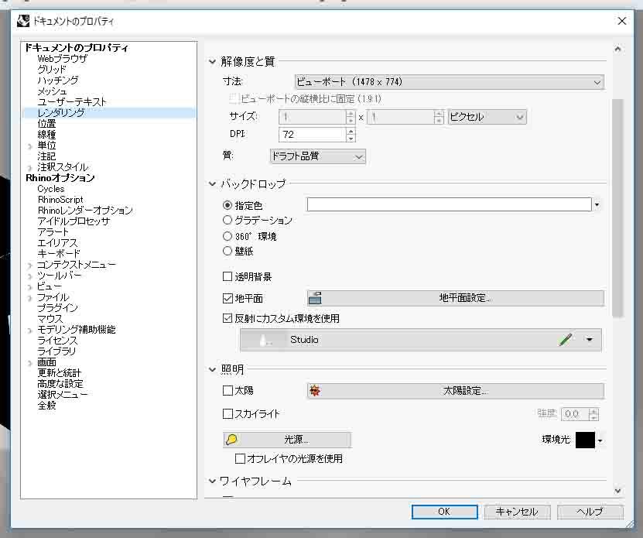This screenshot has width=643, height=538.
Task: Enable the 太陽 checkbox
Action: (x=227, y=391)
